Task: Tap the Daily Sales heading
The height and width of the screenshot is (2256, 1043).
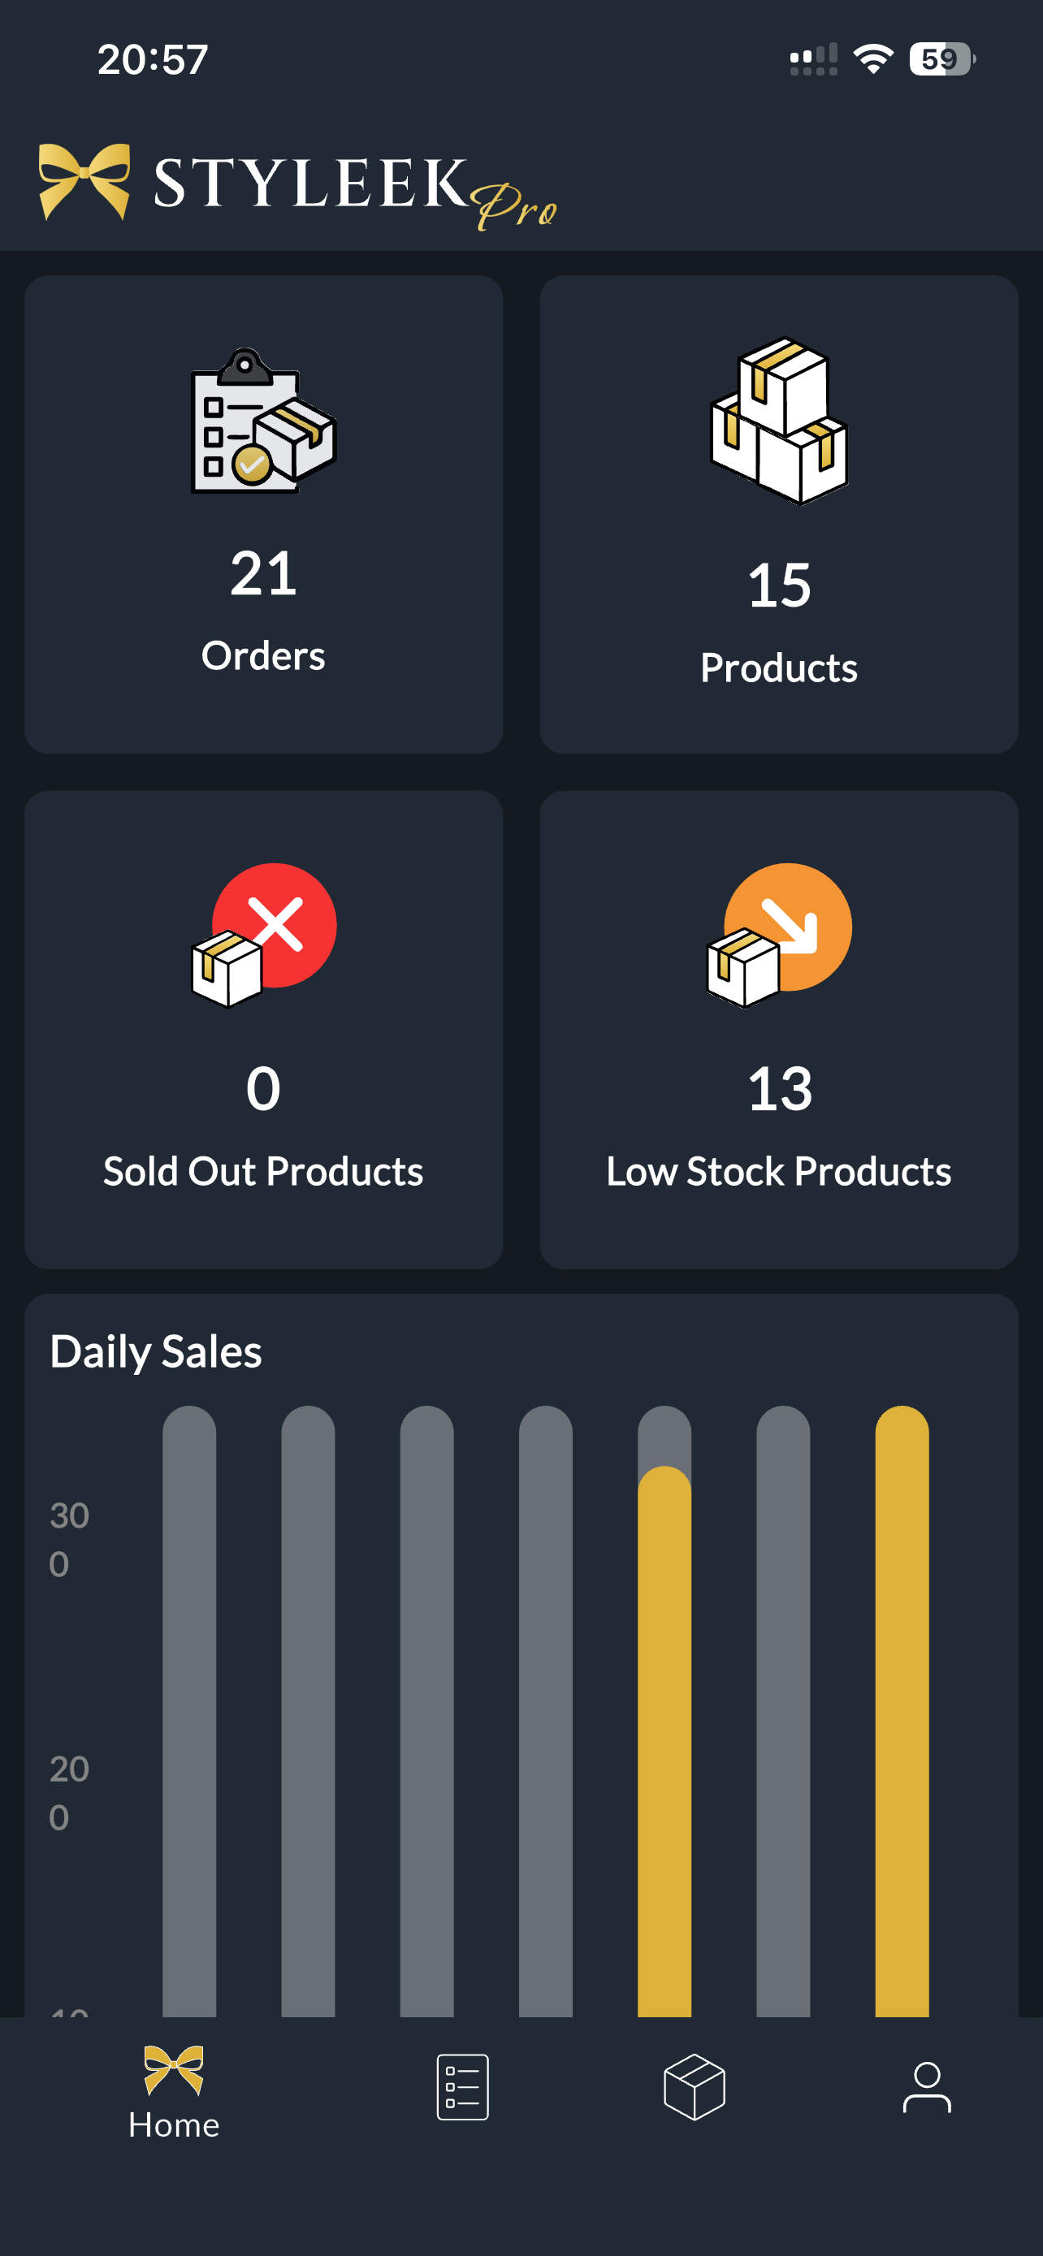Action: tap(156, 1351)
